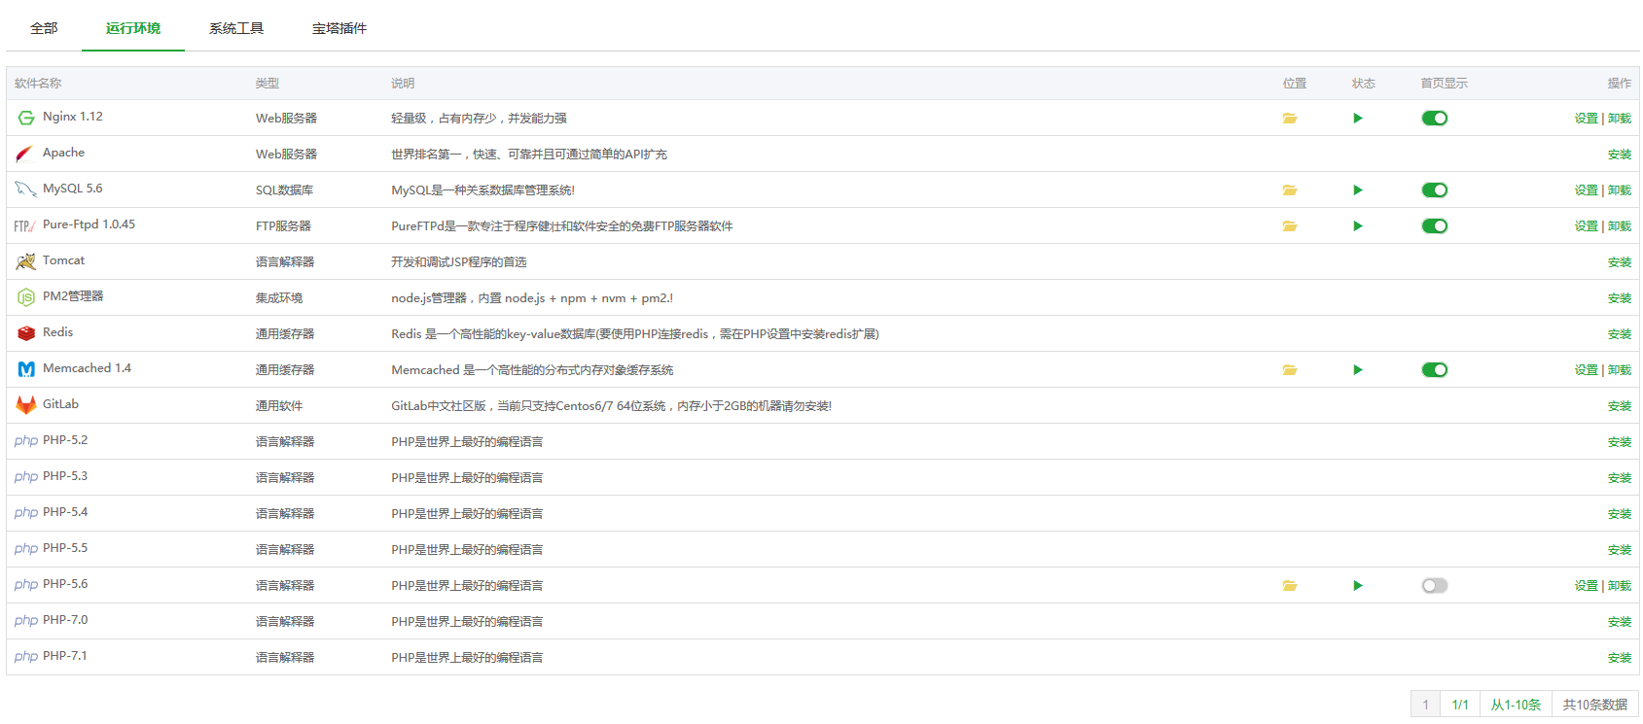Click 卸载 for PHP-5.6
The height and width of the screenshot is (724, 1643).
(x=1620, y=586)
